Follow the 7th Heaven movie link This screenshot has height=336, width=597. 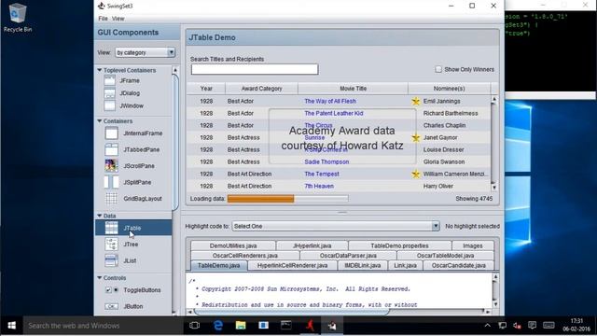319,187
